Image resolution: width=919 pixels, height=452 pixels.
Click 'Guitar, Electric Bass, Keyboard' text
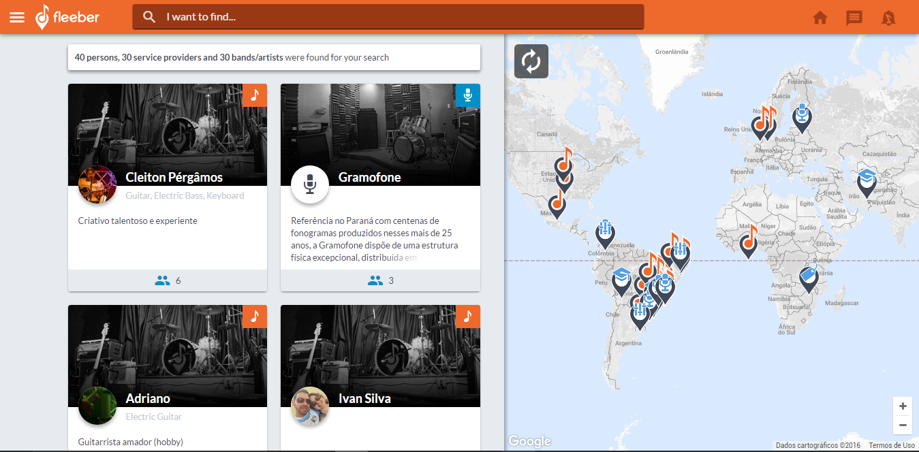(185, 195)
